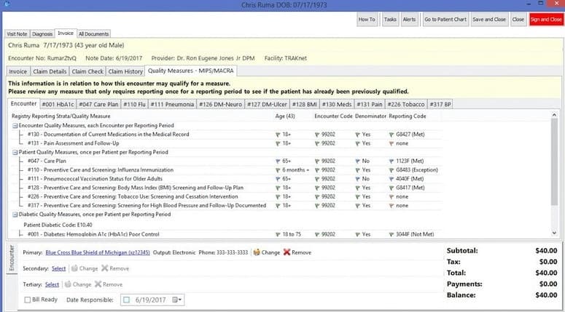Click Select link for Secondary insurance
This screenshot has width=565, height=312.
[59, 268]
